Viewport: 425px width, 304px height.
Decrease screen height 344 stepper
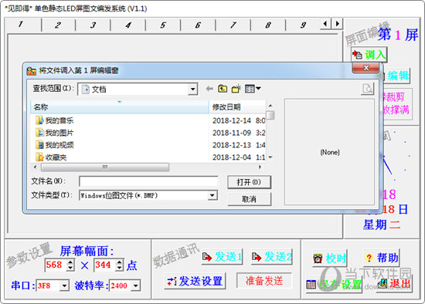pos(119,268)
